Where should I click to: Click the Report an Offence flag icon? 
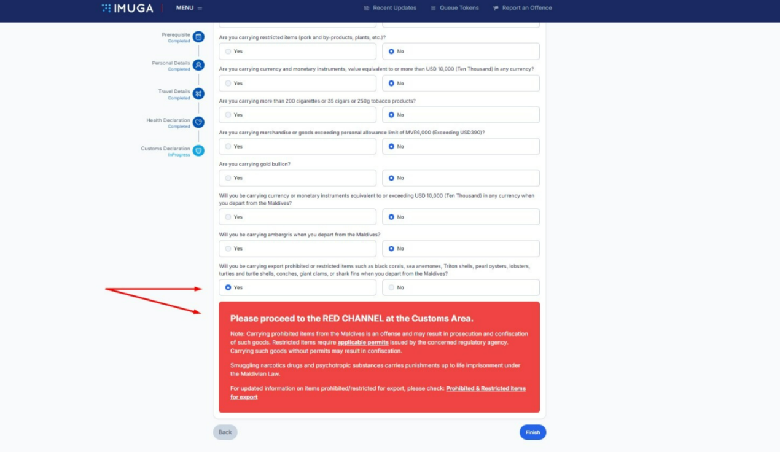click(496, 8)
